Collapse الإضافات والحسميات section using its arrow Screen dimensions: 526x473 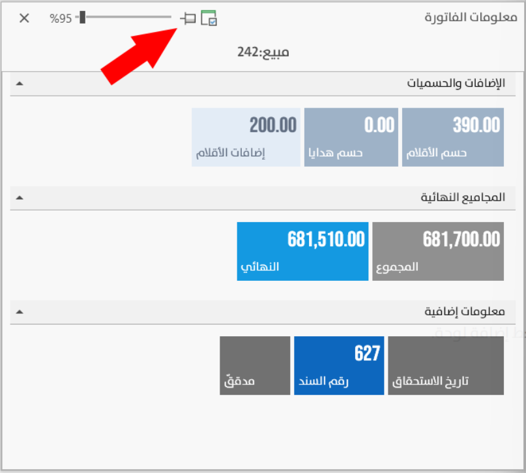click(x=19, y=84)
